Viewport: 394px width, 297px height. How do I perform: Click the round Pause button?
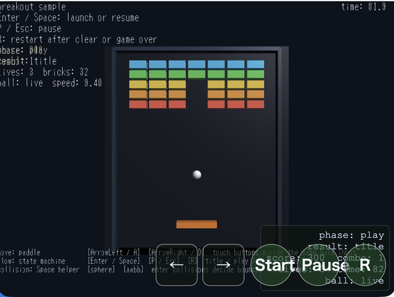point(318,265)
